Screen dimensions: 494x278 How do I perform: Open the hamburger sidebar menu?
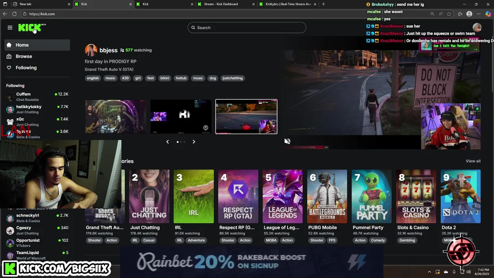[x=10, y=27]
